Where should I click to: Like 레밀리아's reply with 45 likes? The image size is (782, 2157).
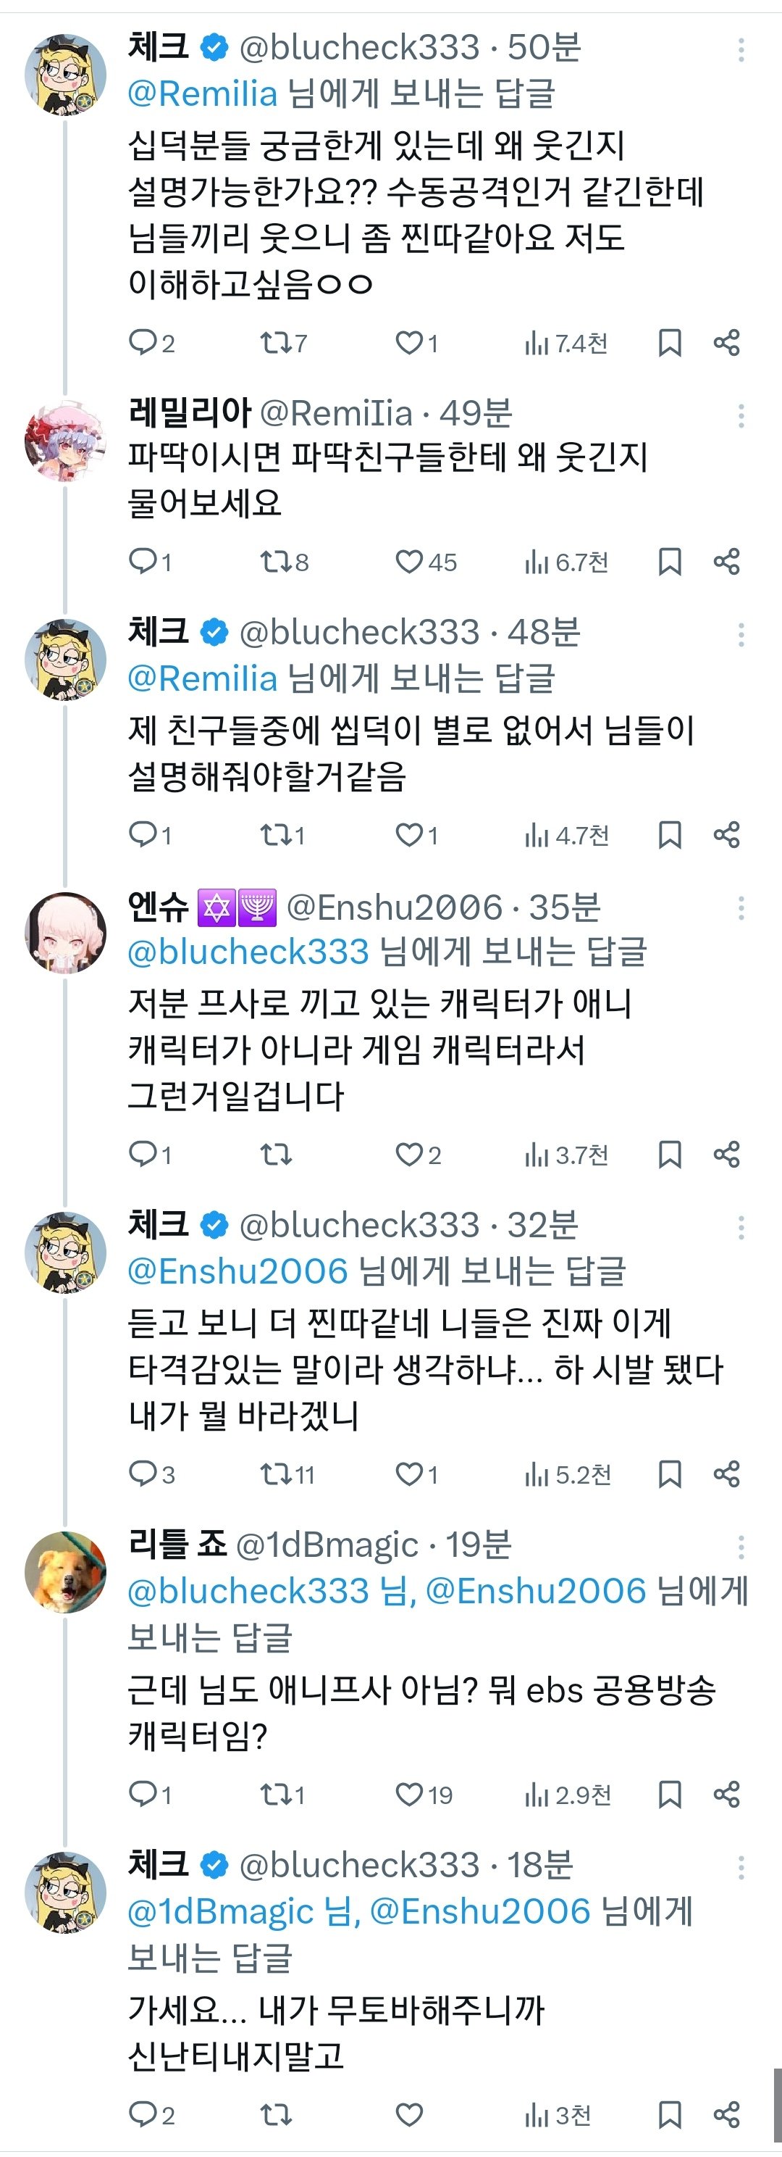pos(409,562)
